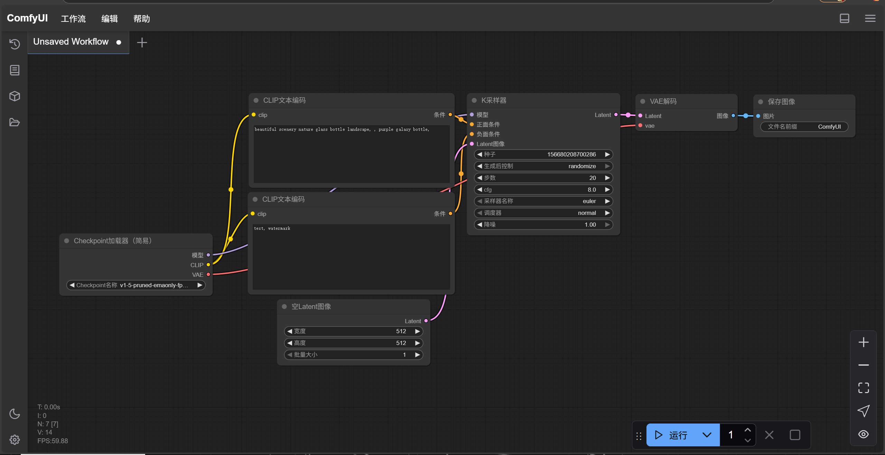Screen dimensions: 885x455
Task: Open the 工作流 menu
Action: tap(73, 19)
